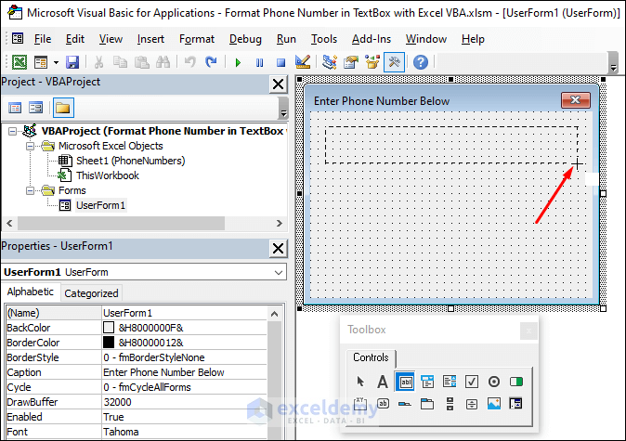Click the Undo arrow icon
Viewport: 626px width, 441px height.
click(x=190, y=62)
